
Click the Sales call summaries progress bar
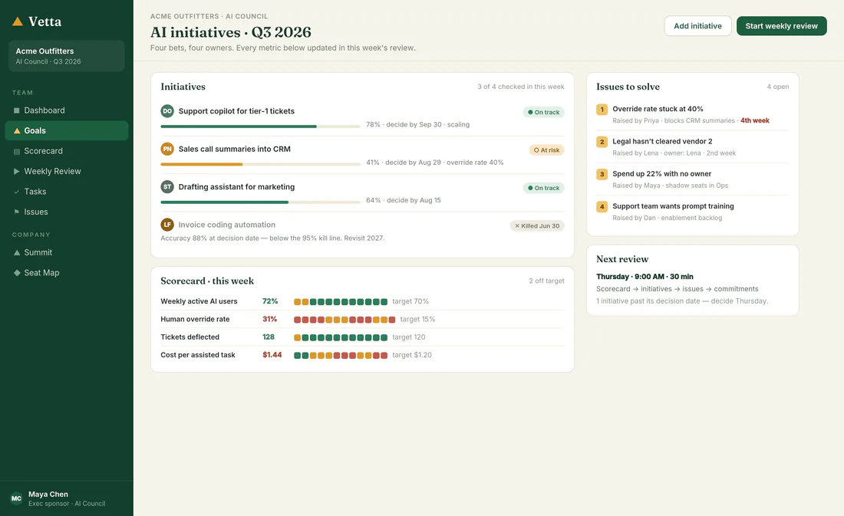tap(261, 164)
